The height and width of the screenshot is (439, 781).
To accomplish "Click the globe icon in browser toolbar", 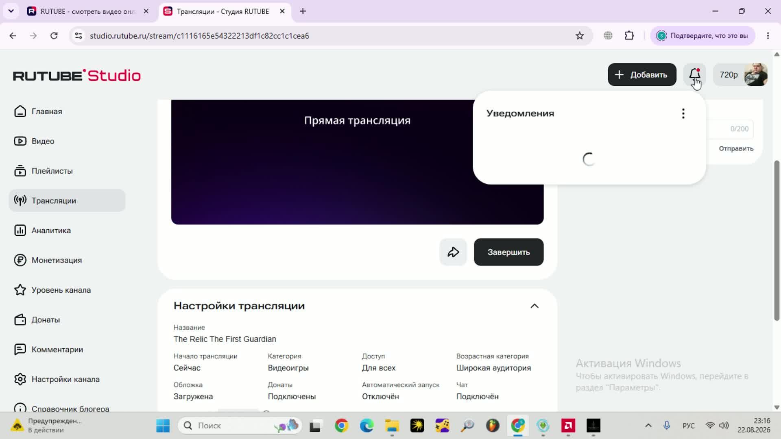I will tap(608, 36).
